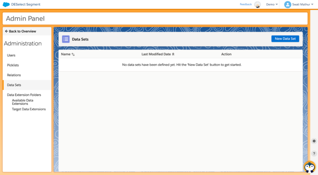The height and width of the screenshot is (175, 318).
Task: Click the Data Sets list icon
Action: (x=66, y=39)
